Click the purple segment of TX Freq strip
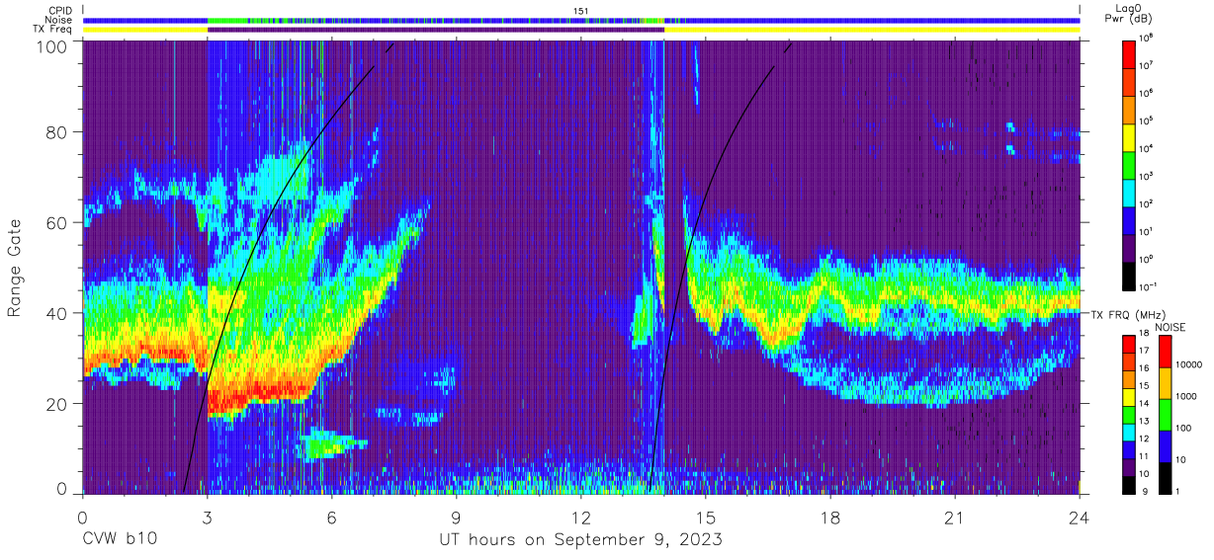This screenshot has width=1214, height=560. tap(435, 30)
